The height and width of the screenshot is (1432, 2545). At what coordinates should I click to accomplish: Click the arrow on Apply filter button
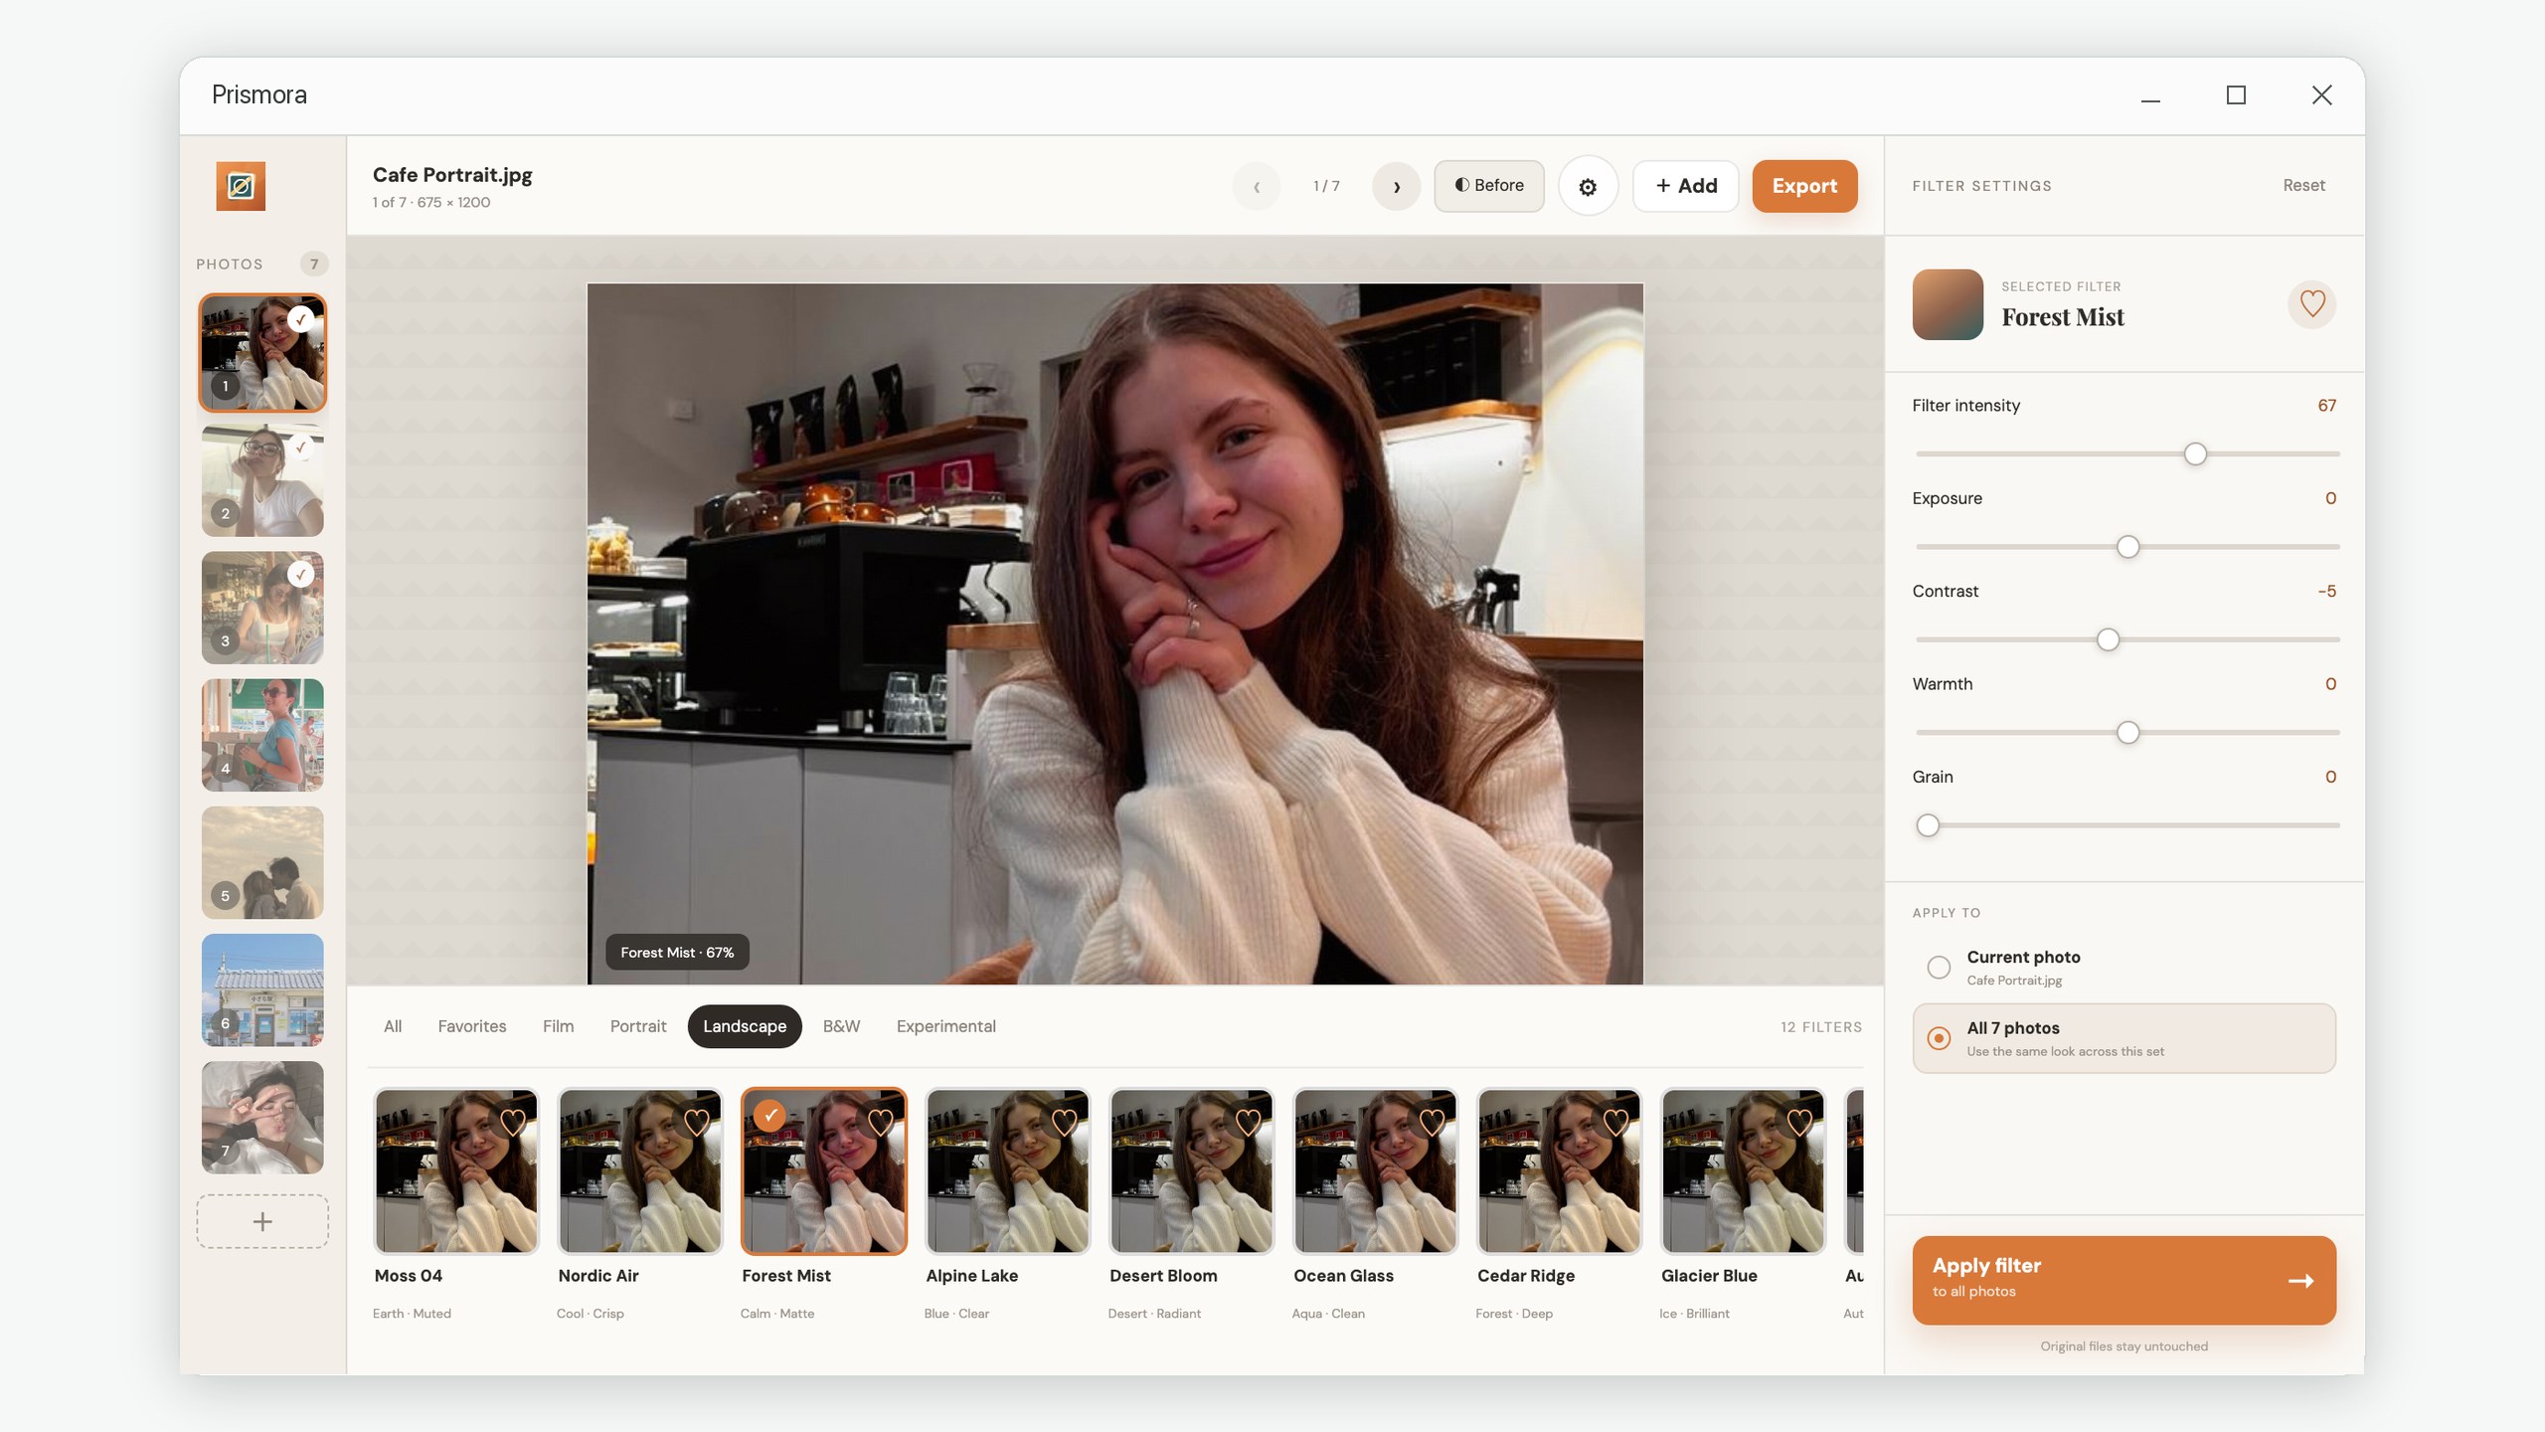pos(2300,1281)
